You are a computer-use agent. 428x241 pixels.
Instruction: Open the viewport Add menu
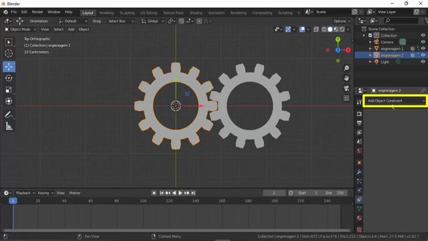pyautogui.click(x=71, y=29)
